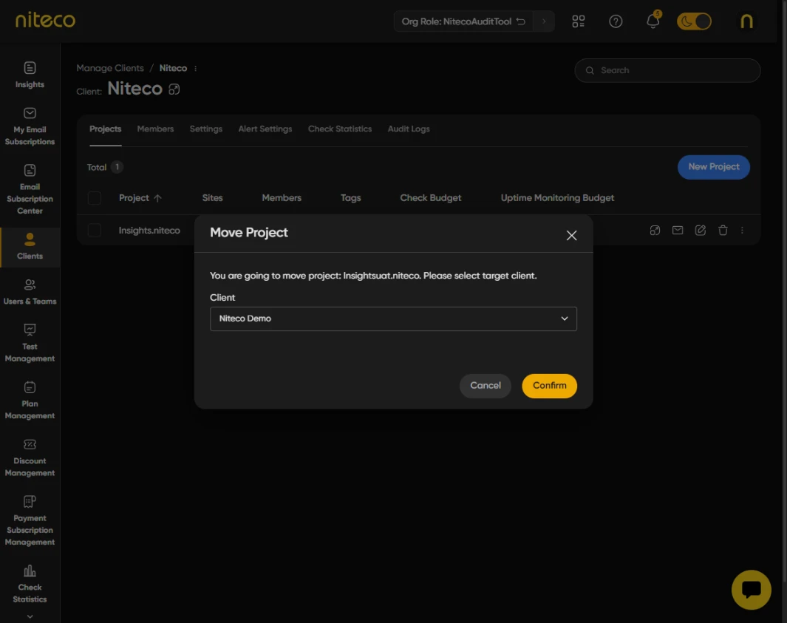This screenshot has height=623, width=787.
Task: Switch to the Projects tab
Action: click(x=106, y=129)
